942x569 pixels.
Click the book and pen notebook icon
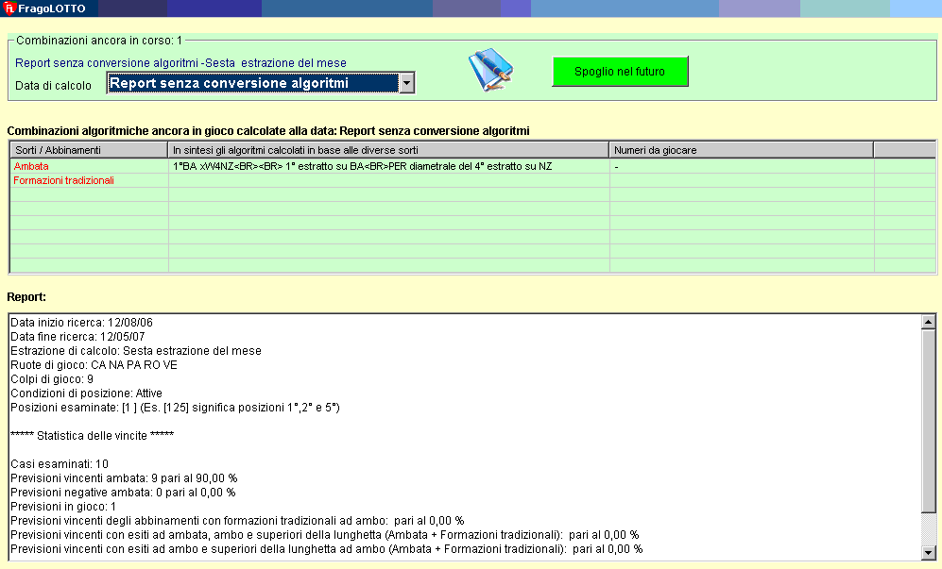coord(490,70)
